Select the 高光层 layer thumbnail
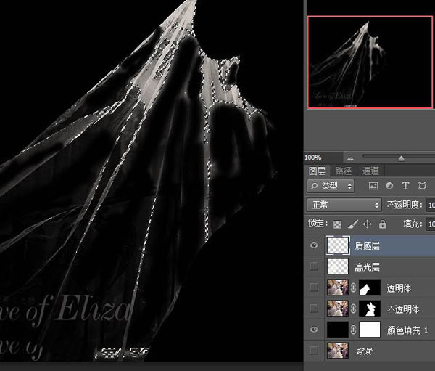435x371 pixels. tap(338, 266)
